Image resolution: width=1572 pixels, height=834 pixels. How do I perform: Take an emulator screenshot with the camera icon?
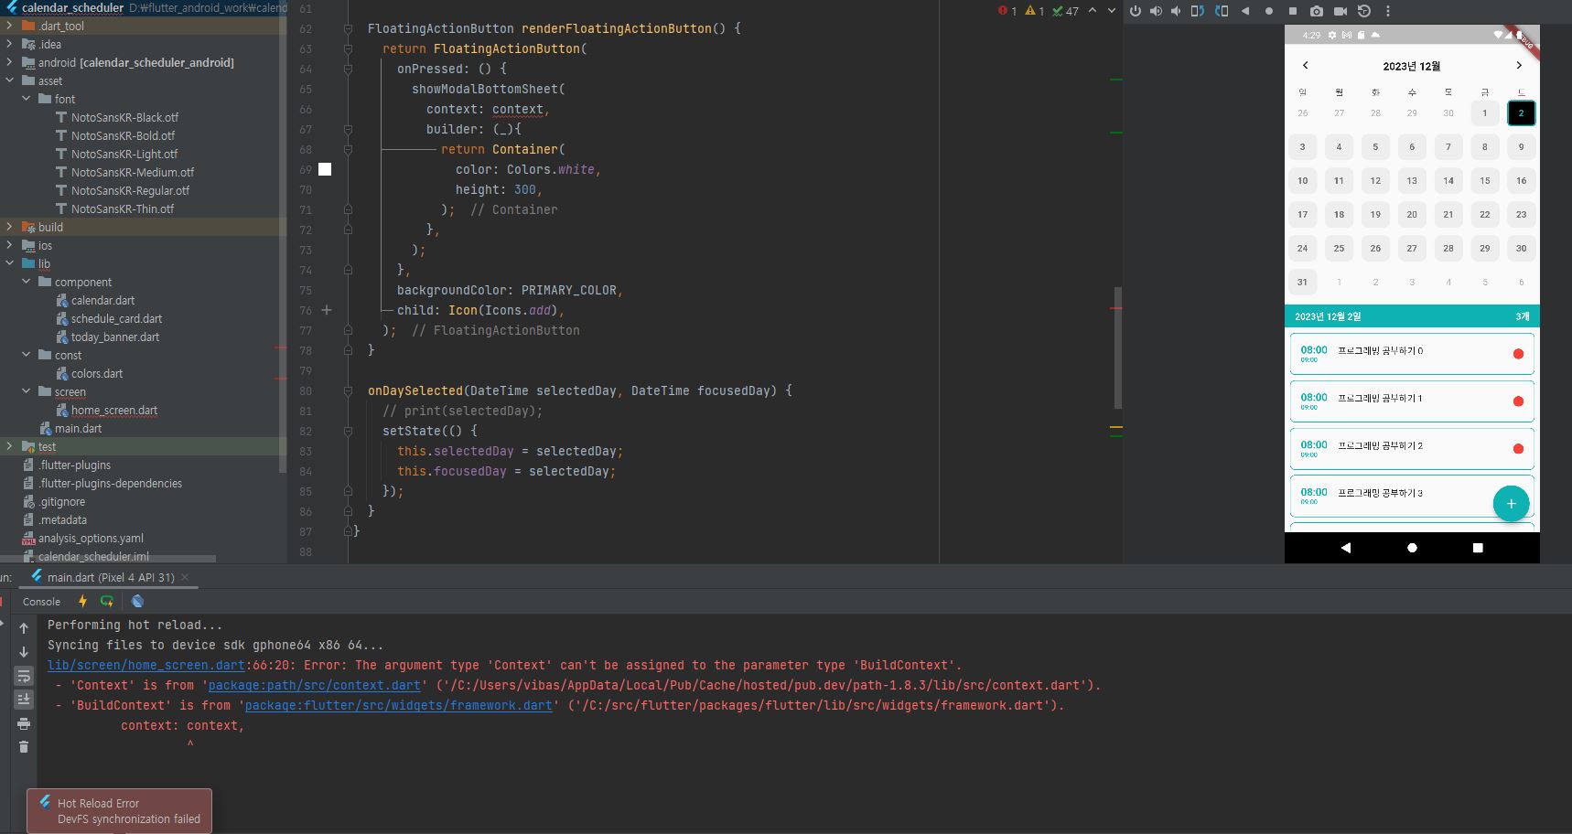pos(1316,11)
